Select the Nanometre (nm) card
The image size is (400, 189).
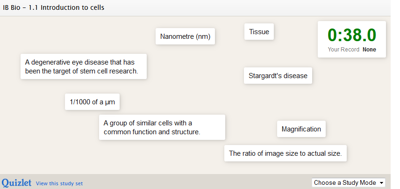pyautogui.click(x=185, y=36)
